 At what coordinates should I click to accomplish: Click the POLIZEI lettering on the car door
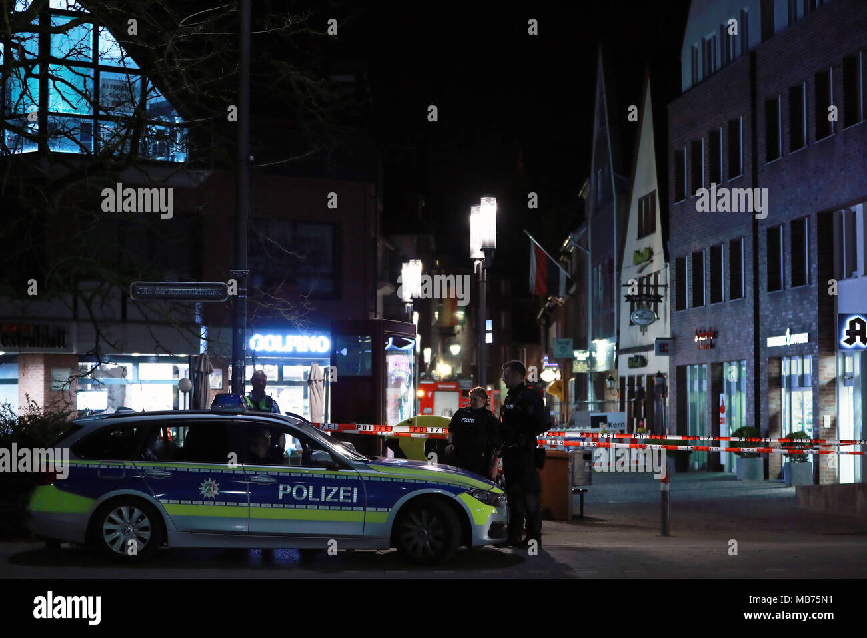317,493
